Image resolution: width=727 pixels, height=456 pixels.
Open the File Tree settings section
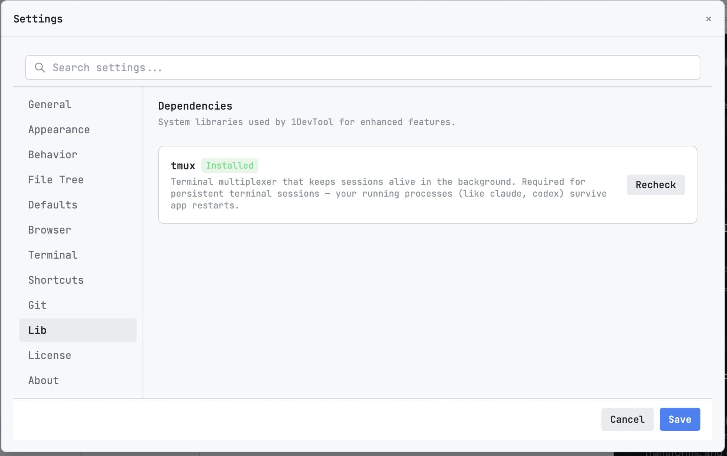(56, 180)
